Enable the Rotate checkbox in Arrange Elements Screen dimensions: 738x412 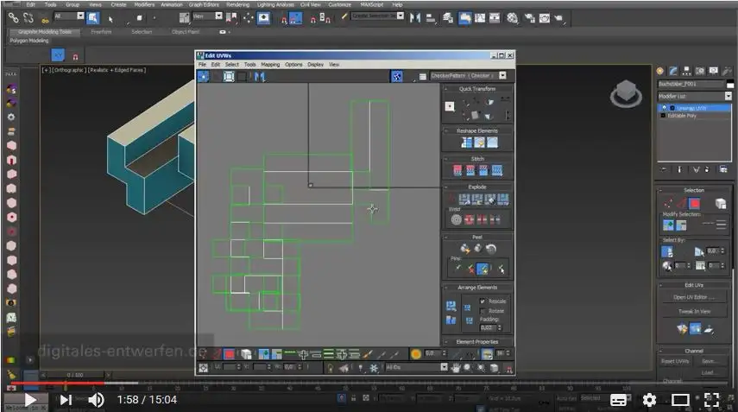coord(483,311)
